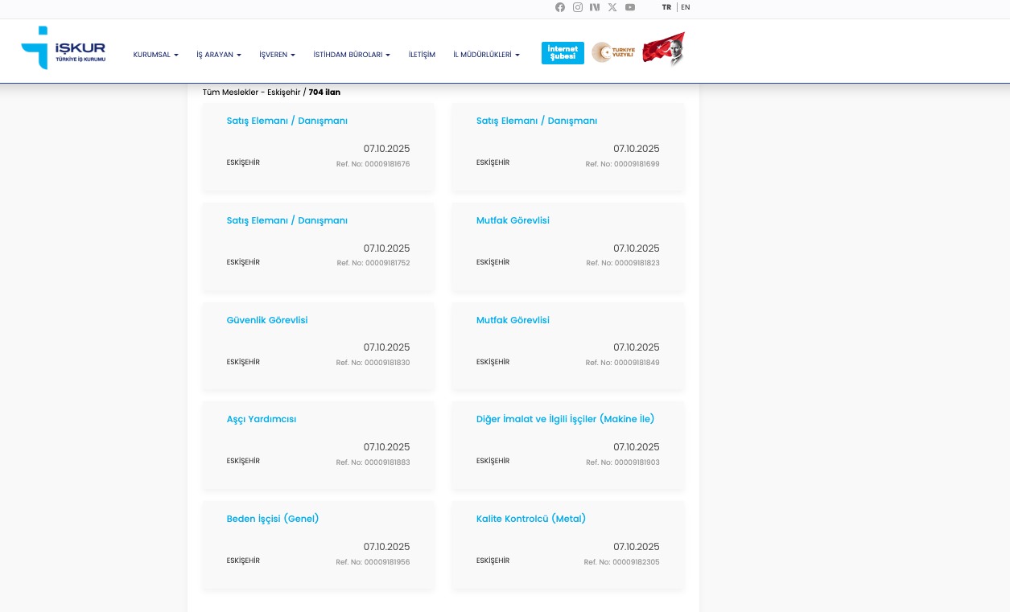Open the Facebook social media icon

560,7
